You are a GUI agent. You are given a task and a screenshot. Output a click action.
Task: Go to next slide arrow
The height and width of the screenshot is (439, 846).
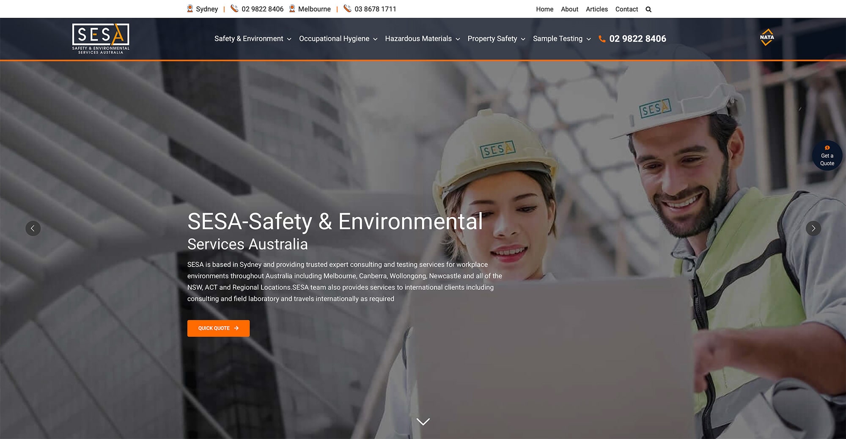tap(813, 228)
